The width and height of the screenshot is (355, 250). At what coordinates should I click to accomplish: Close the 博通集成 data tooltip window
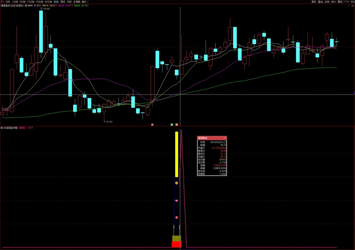(x=225, y=138)
